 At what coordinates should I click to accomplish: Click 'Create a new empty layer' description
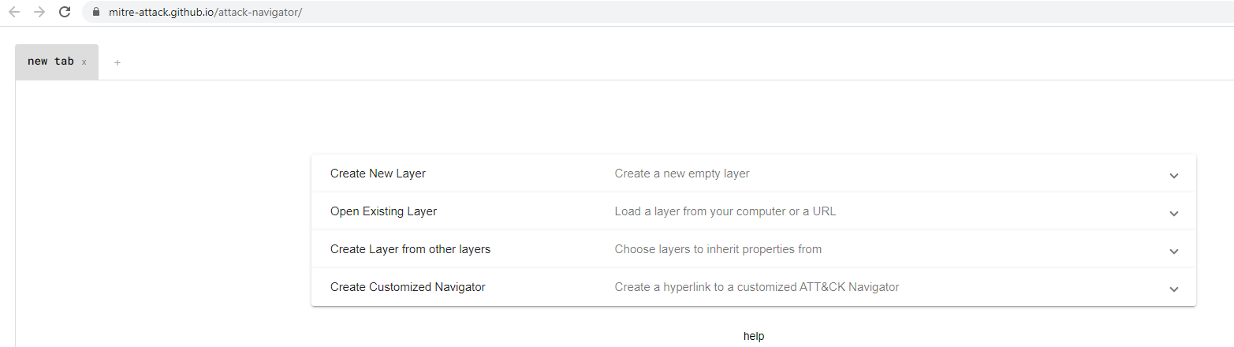[682, 173]
